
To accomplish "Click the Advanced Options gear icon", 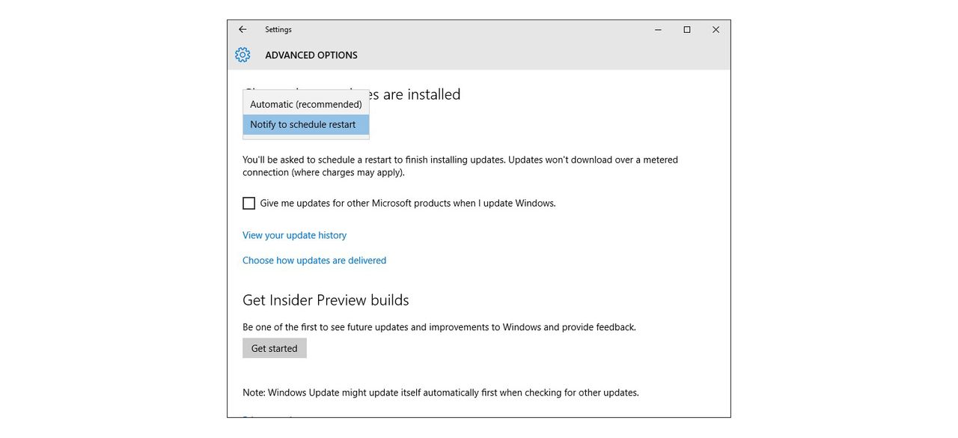I will click(x=242, y=55).
